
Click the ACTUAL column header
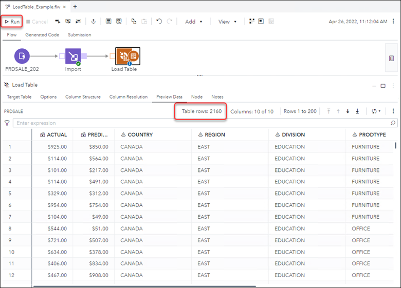pyautogui.click(x=52, y=135)
